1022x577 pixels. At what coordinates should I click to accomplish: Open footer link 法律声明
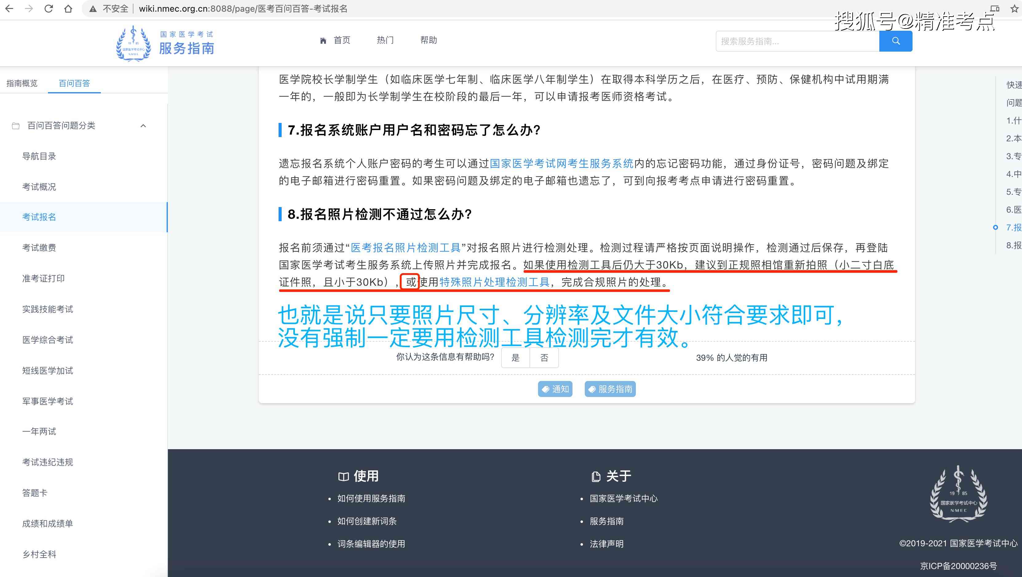607,544
